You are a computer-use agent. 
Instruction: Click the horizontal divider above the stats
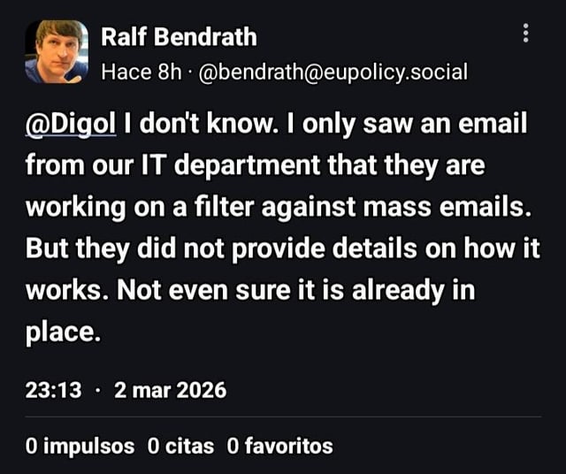point(283,417)
